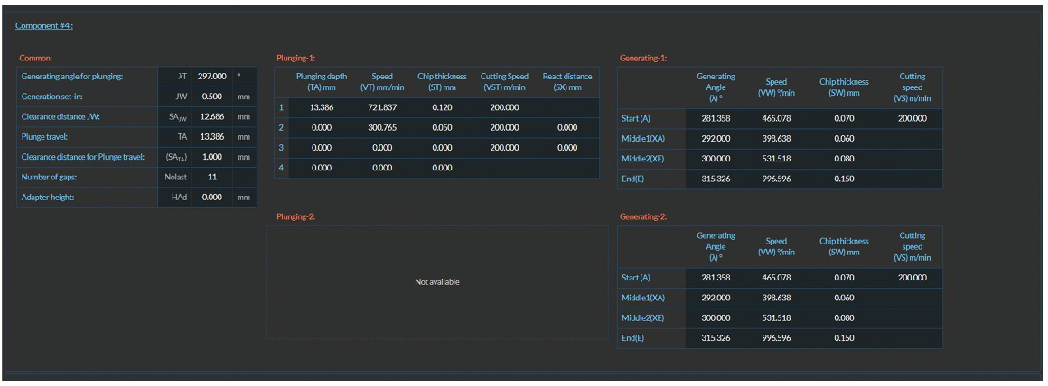
Task: Click the 'Generating-1:' section heading
Action: click(643, 58)
